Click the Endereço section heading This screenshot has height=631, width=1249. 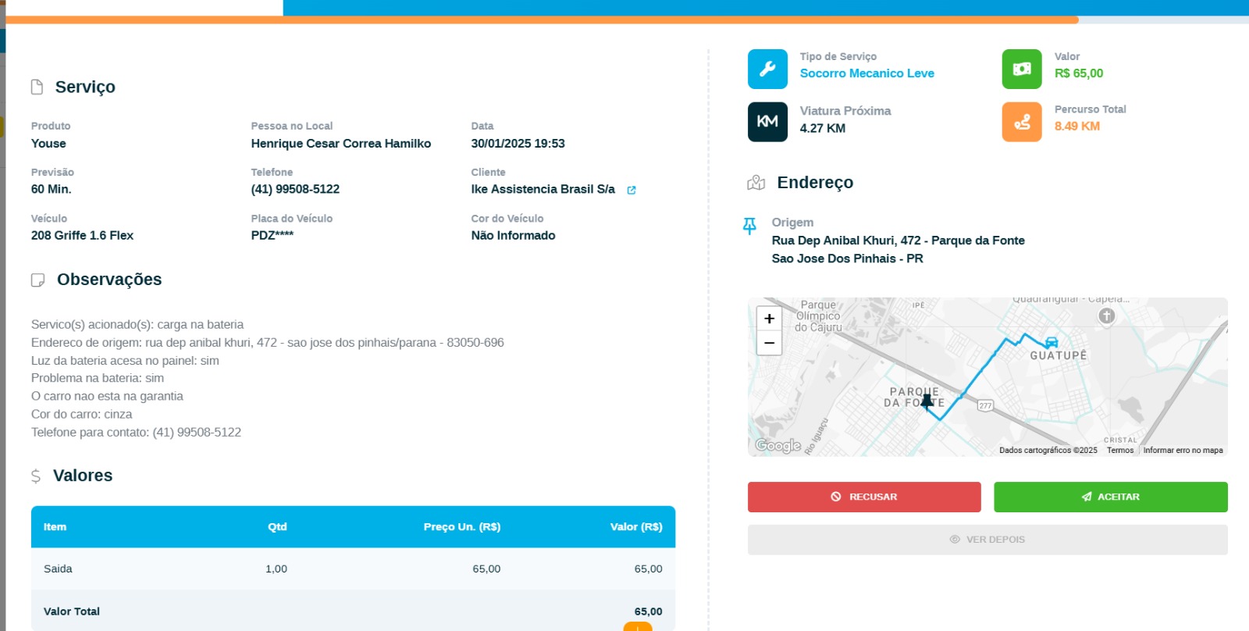[x=815, y=183]
